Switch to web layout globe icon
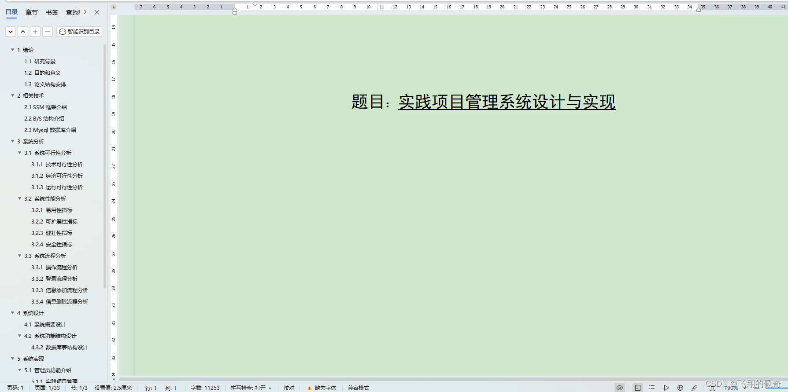The image size is (788, 392). point(681,388)
